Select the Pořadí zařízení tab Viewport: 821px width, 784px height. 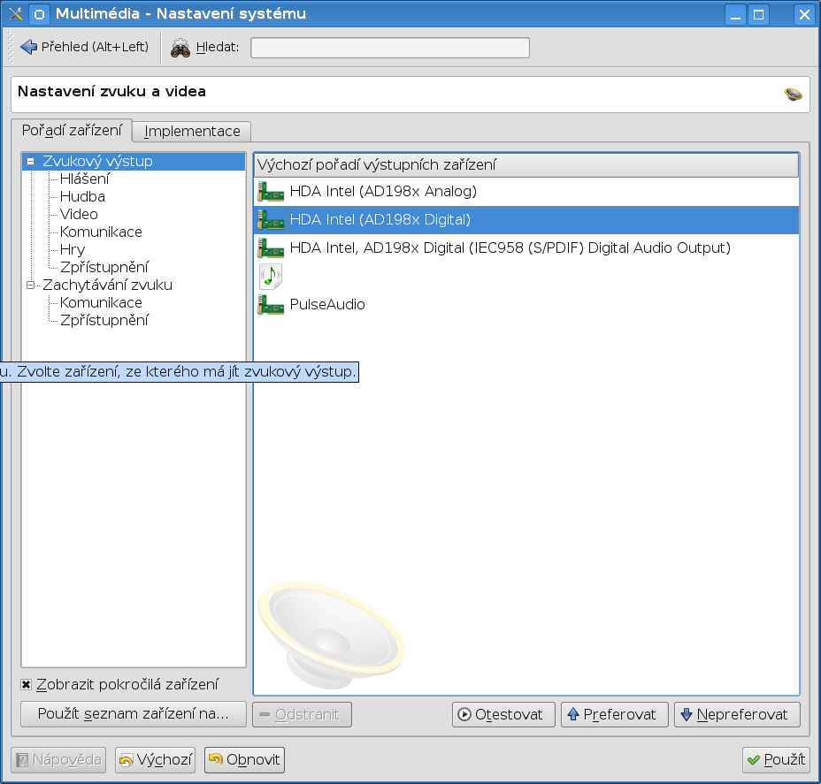72,130
